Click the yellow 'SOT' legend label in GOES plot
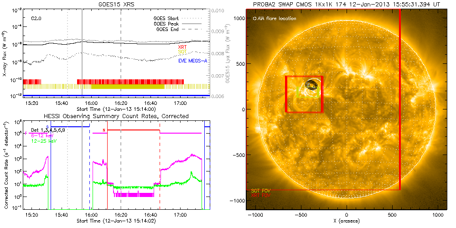The image size is (456, 228). coord(181,52)
